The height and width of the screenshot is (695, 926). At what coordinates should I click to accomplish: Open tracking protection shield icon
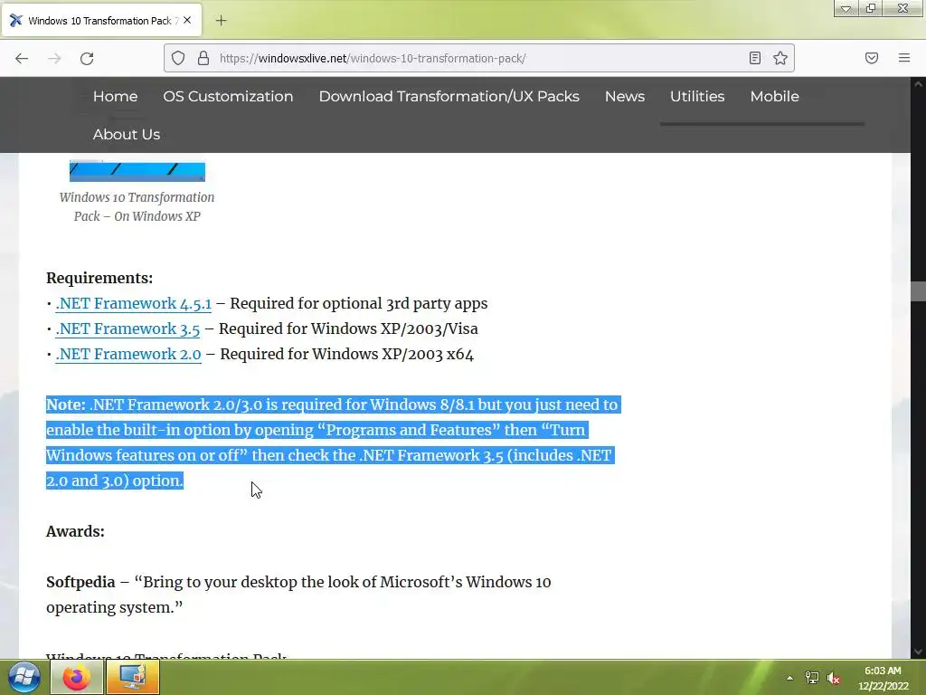click(178, 58)
